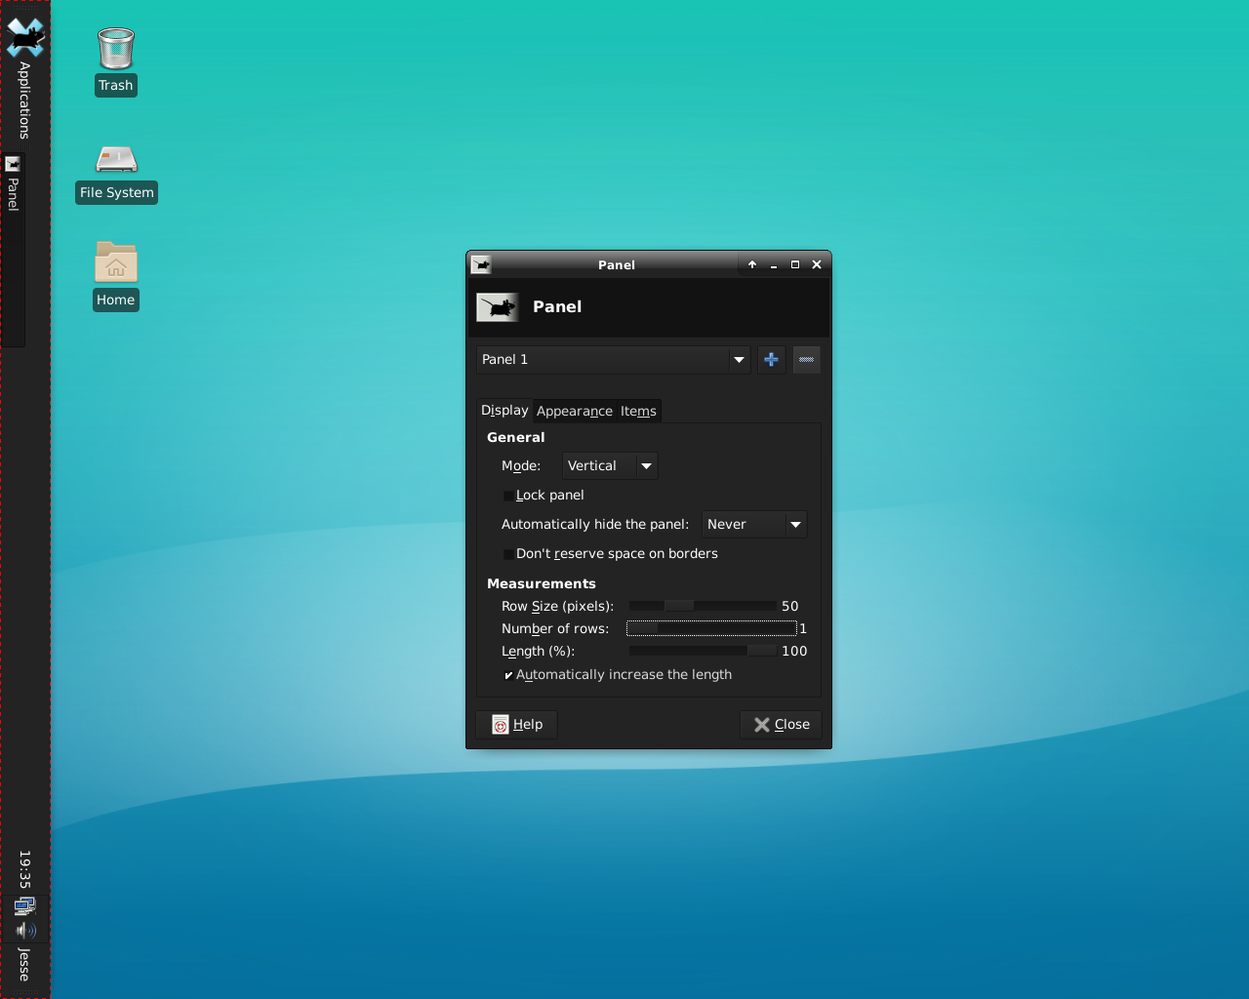Click the Panel window menu icon in titlebar

click(x=481, y=264)
